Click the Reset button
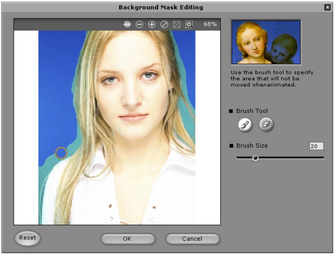Screen dimensions: 334x254 click(x=27, y=238)
